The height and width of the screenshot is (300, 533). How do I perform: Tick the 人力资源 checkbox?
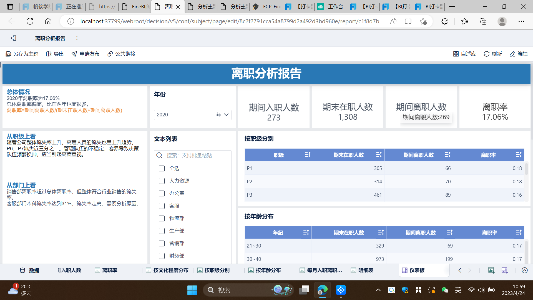pos(162,181)
